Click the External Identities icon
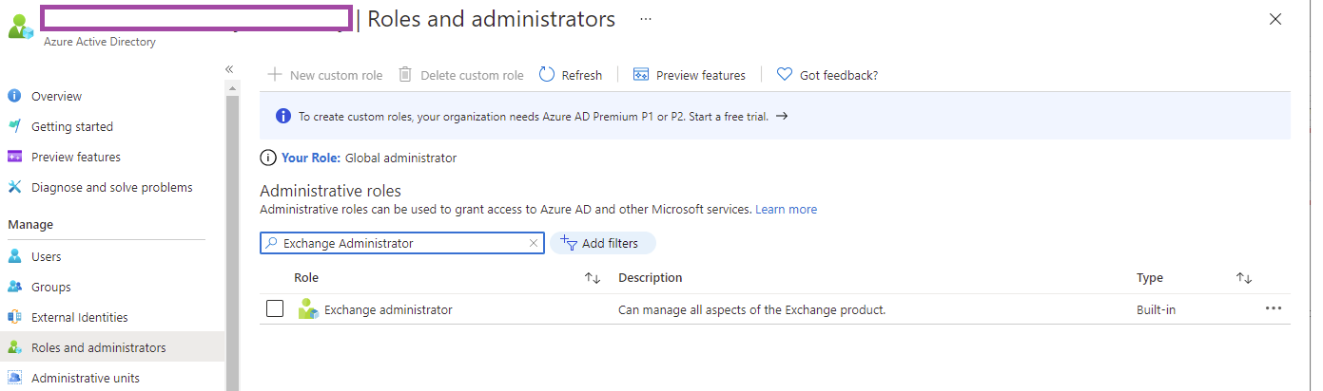 (x=14, y=317)
